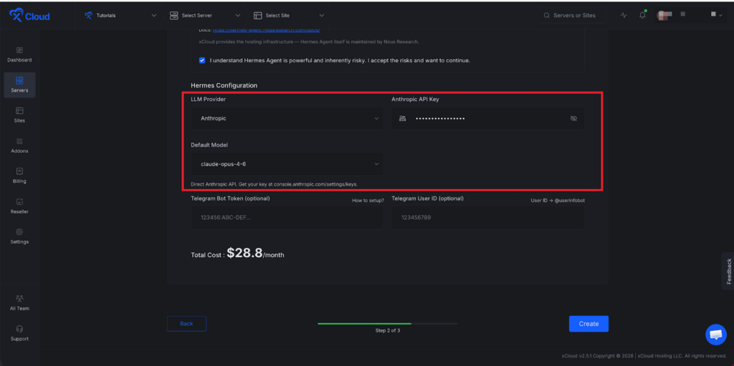Open the Default Model dropdown

pos(287,164)
